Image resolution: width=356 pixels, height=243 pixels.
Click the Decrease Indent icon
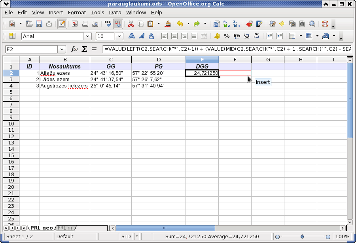269,36
